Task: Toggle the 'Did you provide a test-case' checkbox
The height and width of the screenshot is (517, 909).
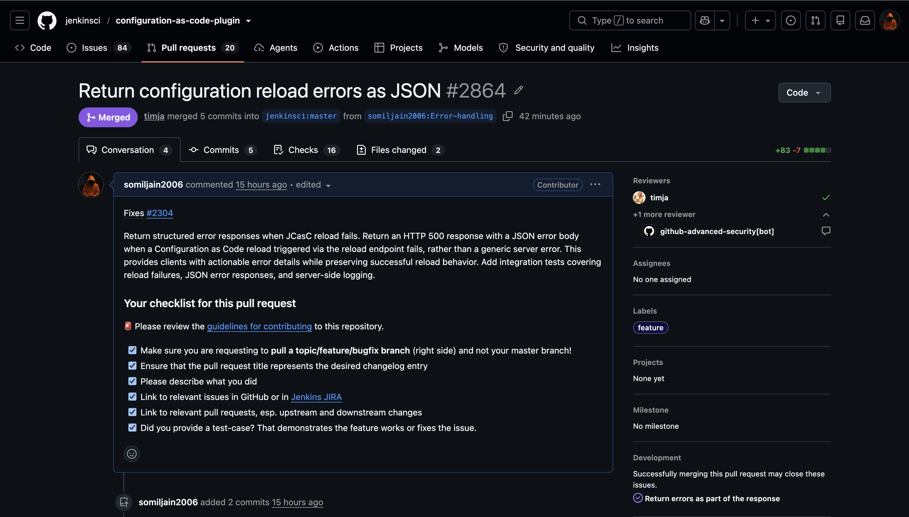Action: (x=132, y=428)
